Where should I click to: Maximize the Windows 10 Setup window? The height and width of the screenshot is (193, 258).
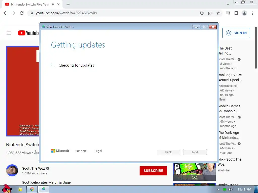point(204,27)
